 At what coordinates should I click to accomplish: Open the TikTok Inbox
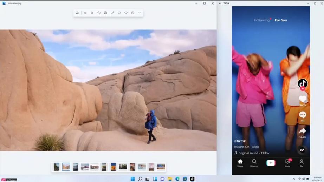(287, 163)
